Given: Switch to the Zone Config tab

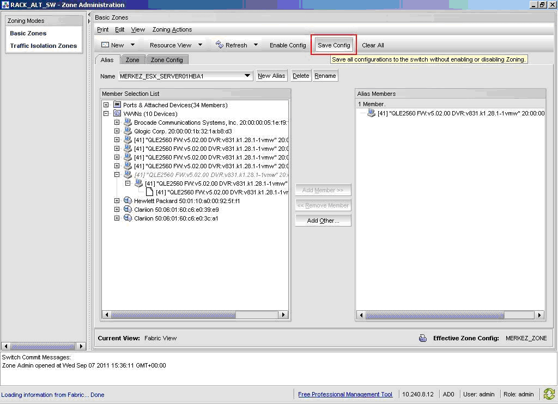Looking at the screenshot, I should click(x=167, y=60).
